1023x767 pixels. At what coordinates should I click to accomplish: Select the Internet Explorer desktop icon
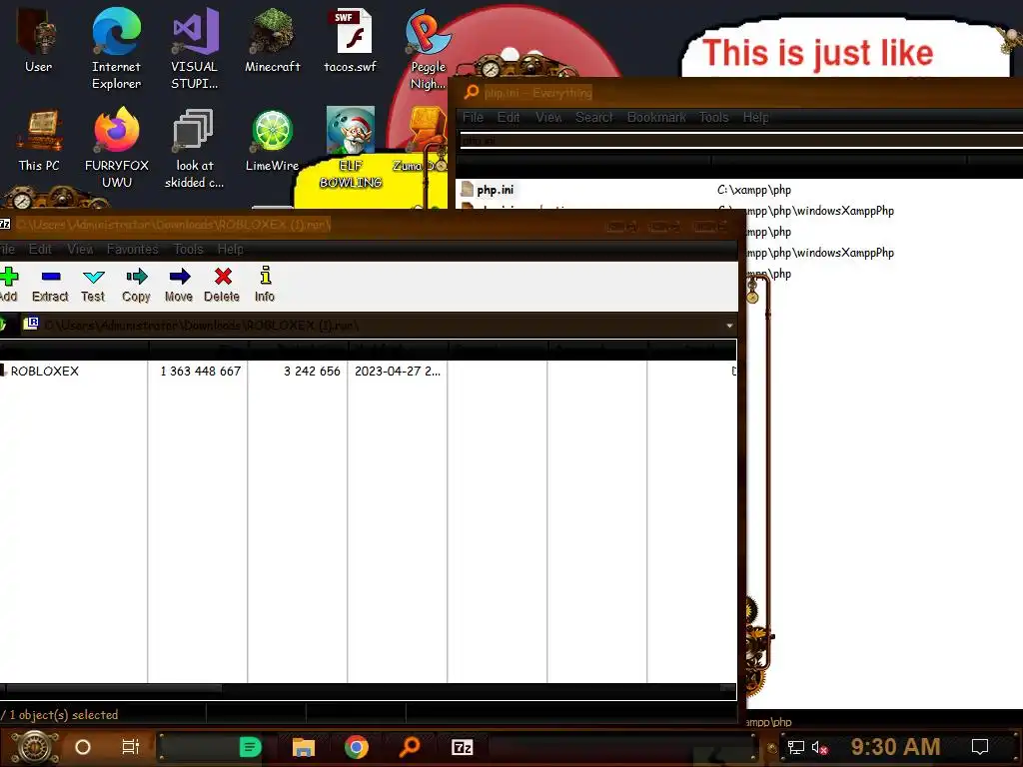pos(117,49)
